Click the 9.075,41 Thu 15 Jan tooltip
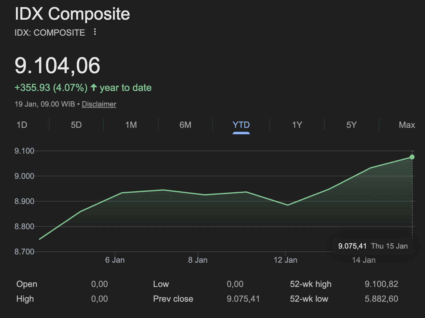This screenshot has width=425, height=318. click(x=373, y=246)
